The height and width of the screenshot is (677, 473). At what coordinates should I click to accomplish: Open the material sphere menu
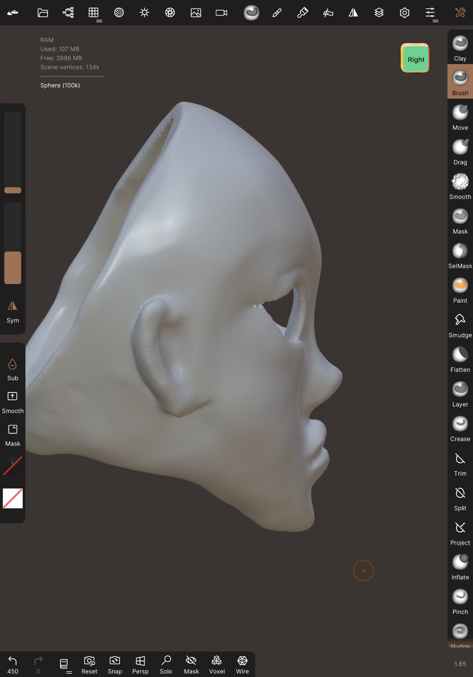[119, 13]
